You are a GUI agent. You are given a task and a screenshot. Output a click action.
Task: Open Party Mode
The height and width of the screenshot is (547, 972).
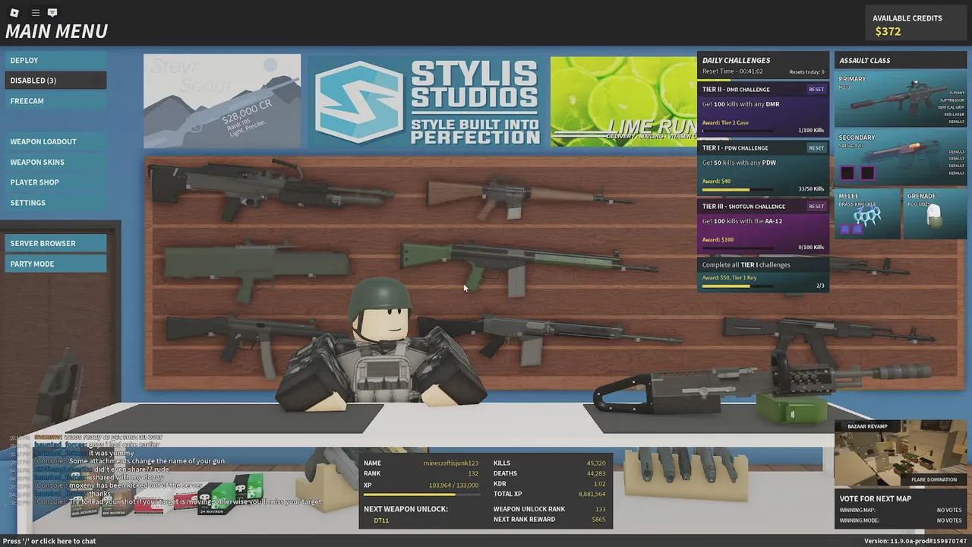click(x=55, y=264)
